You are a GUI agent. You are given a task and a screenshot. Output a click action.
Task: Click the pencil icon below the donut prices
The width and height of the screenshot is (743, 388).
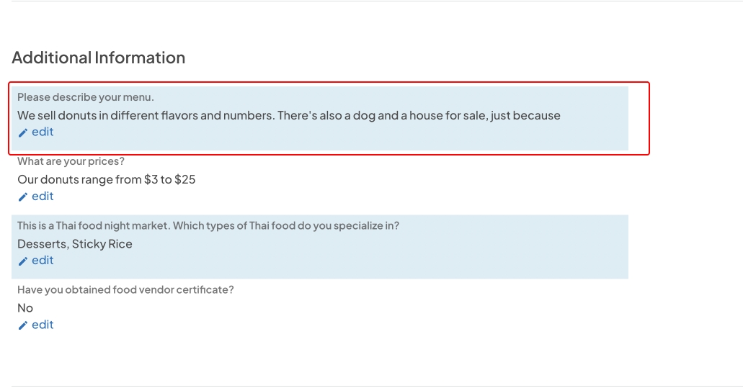[22, 197]
